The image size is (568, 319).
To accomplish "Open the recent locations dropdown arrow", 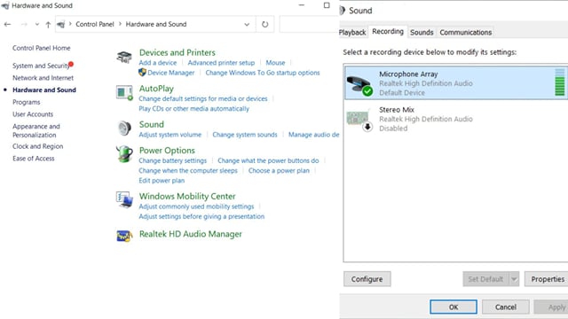I will click(37, 24).
